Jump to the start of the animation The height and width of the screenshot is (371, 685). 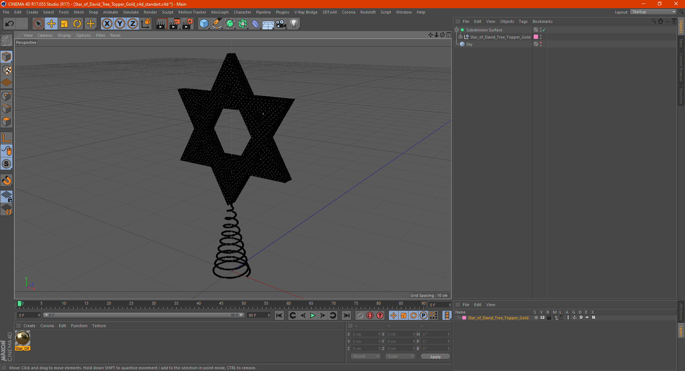[279, 315]
